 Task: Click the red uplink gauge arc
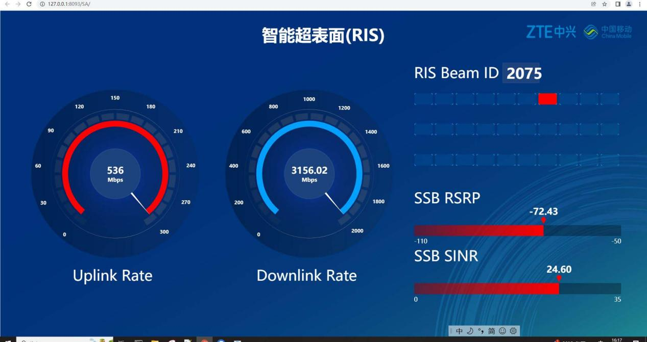[x=115, y=124]
